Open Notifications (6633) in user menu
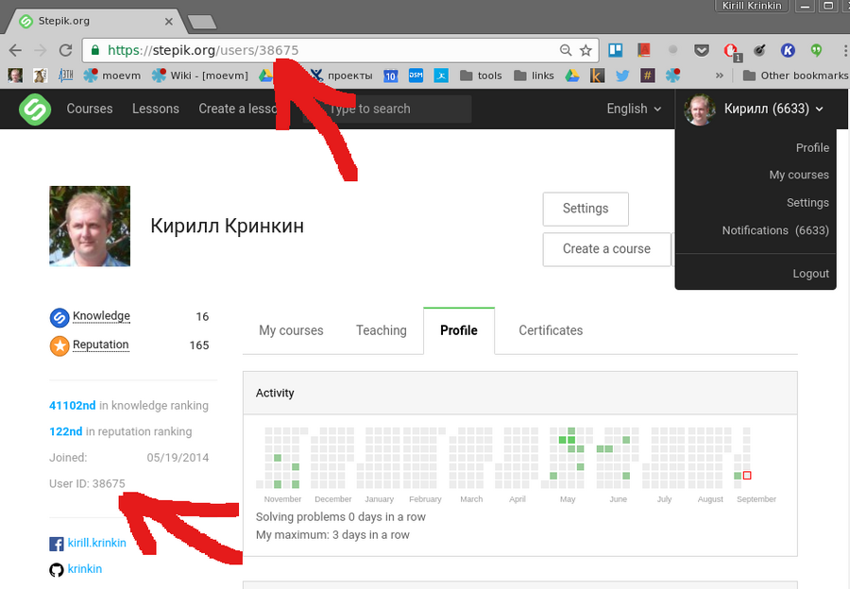This screenshot has height=589, width=850. 775,230
